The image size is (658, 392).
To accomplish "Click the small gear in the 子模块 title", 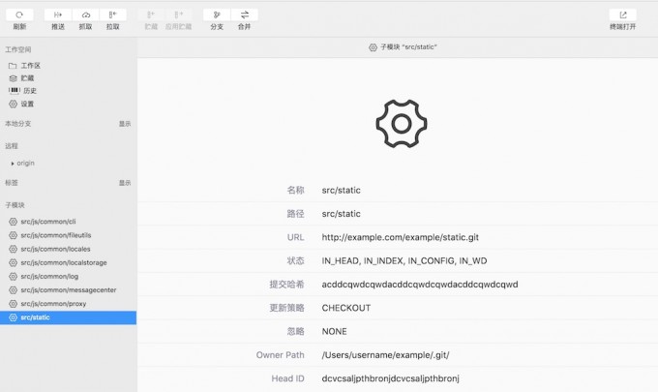I will point(373,47).
